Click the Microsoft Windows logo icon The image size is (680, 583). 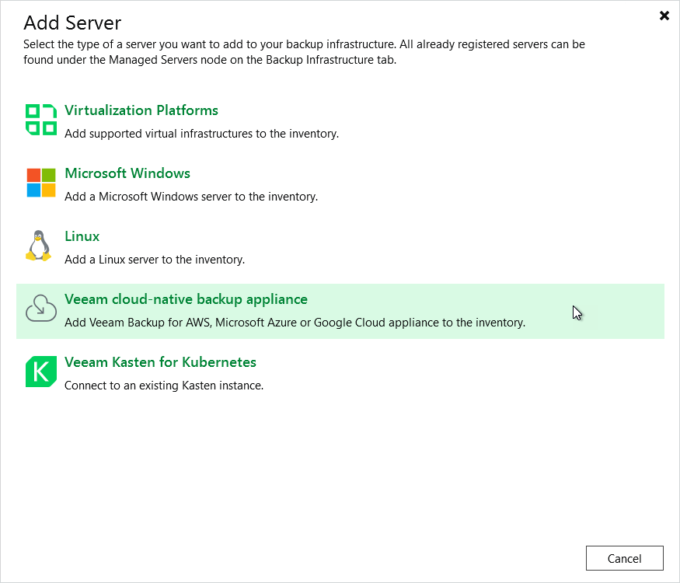40,183
